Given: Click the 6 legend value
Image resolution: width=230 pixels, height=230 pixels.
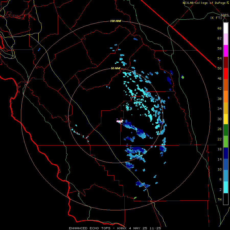Looking at the screenshot, I should pos(221,179).
